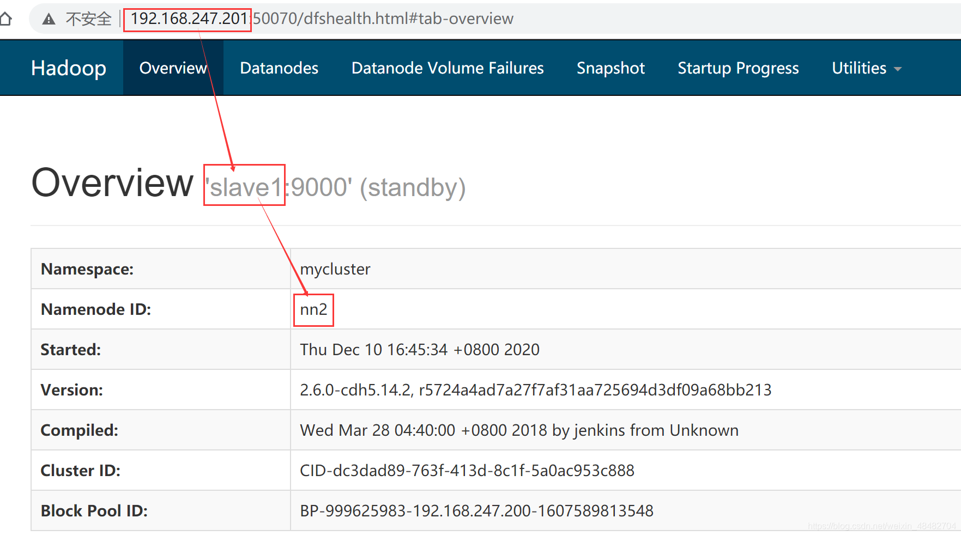Click the Namespace: label cell
This screenshot has width=961, height=536.
161,269
